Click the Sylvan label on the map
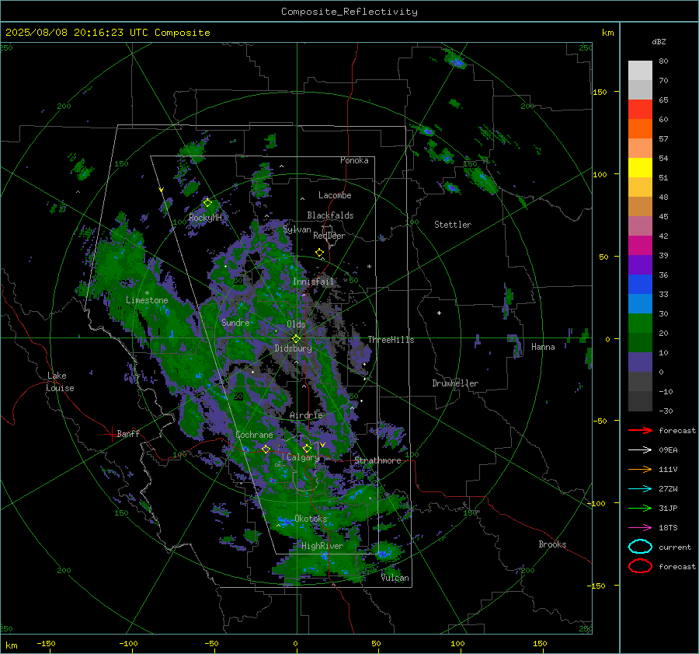Image resolution: width=699 pixels, height=654 pixels. point(297,229)
